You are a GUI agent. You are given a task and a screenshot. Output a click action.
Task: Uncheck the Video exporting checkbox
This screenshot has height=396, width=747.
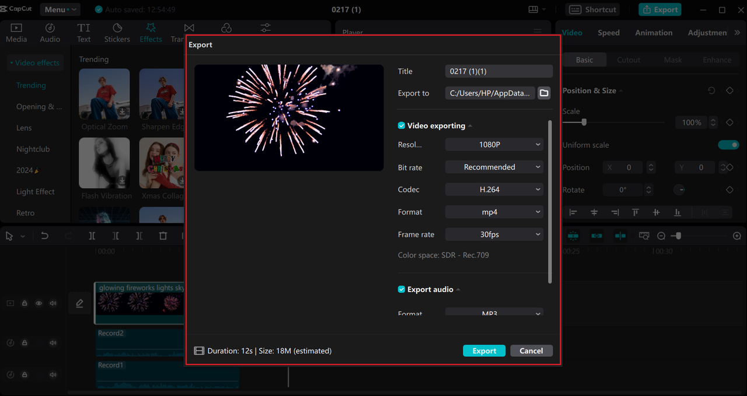coord(402,125)
